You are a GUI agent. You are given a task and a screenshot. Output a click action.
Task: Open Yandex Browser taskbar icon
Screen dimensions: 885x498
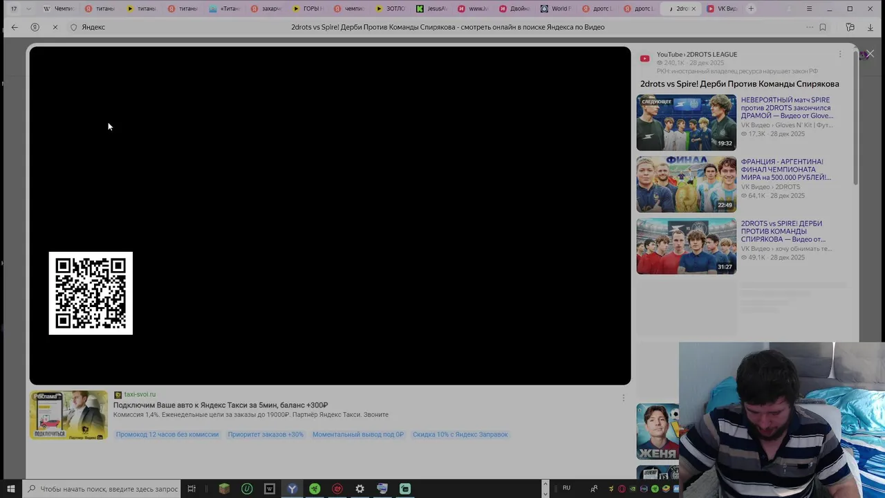pos(292,489)
